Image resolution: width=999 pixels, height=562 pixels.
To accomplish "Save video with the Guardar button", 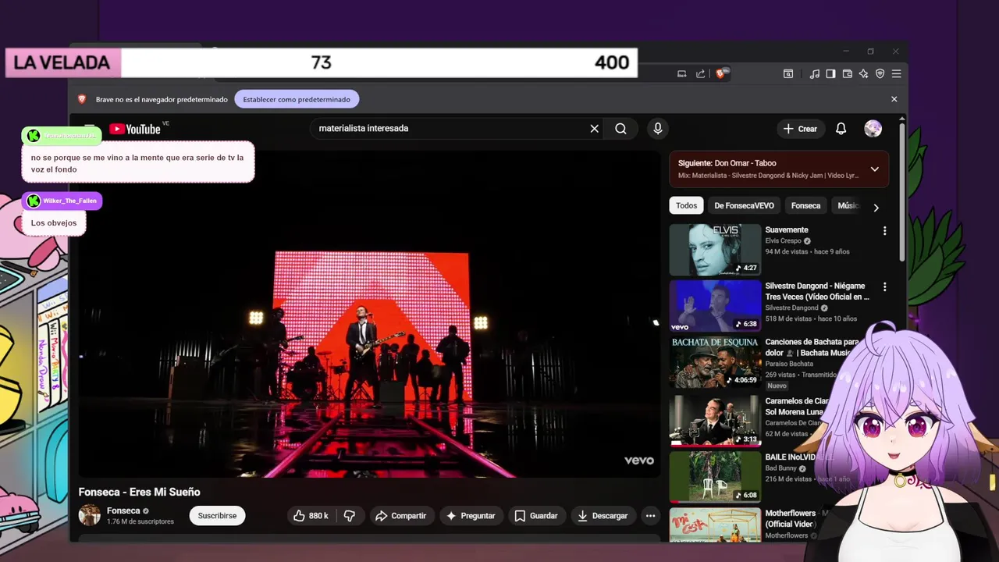I will [536, 516].
